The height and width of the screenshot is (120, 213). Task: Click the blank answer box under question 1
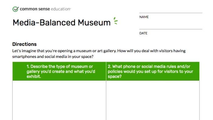click(59, 100)
